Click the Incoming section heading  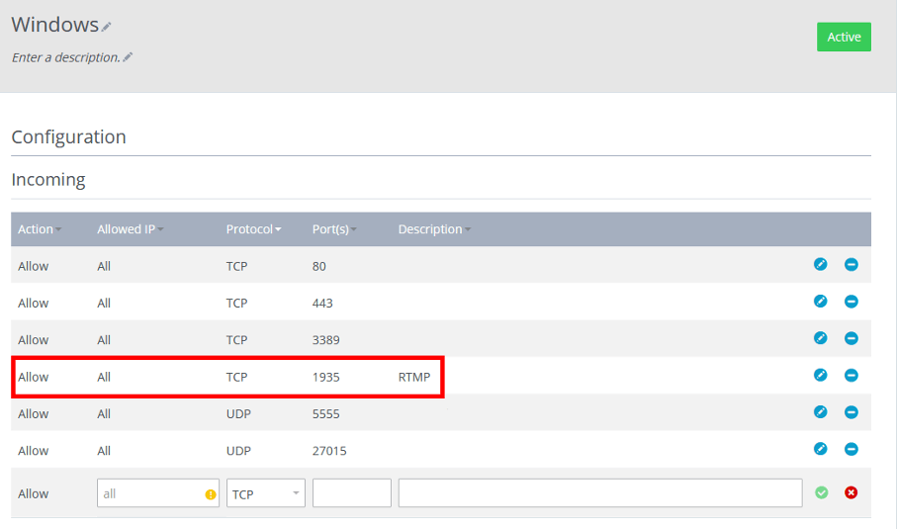pyautogui.click(x=48, y=180)
